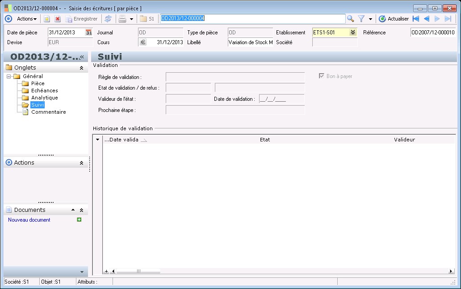Viewport: 461px width, 289px height.
Task: Click the Référence input field
Action: 432,33
